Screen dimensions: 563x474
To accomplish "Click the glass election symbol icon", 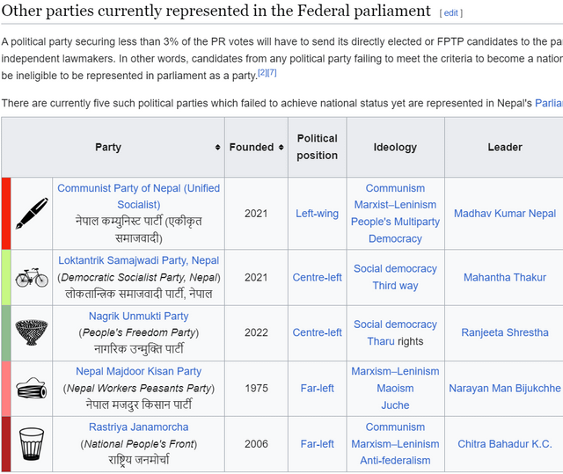I will point(32,444).
